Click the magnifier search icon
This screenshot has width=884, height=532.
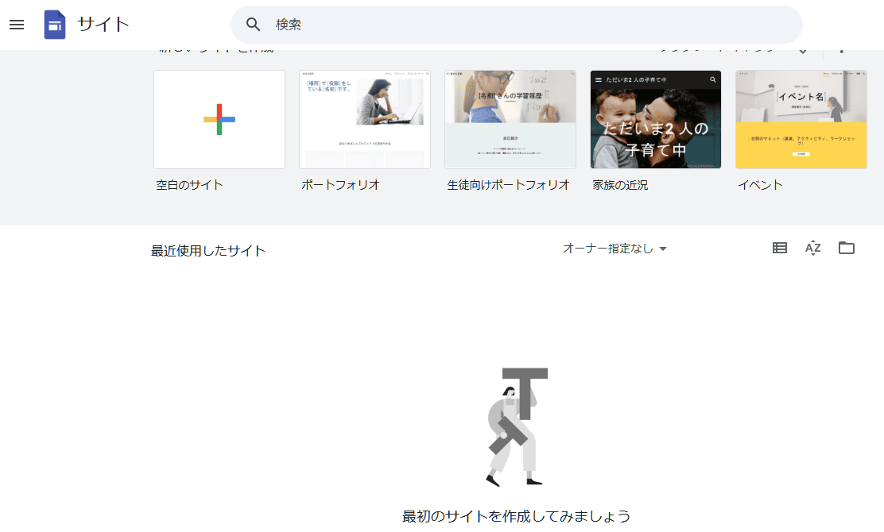(254, 25)
